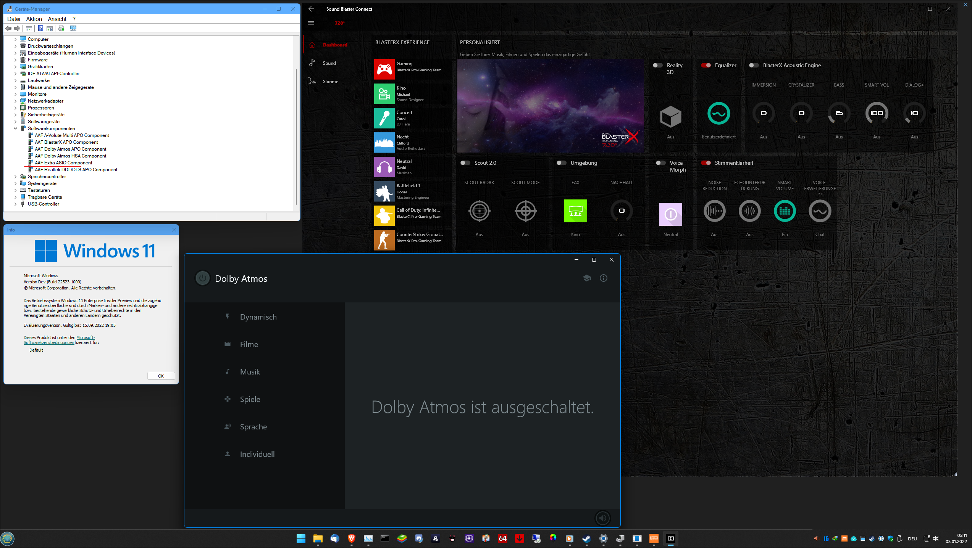972x548 pixels.
Task: Click the Smart Volume icon under Stimmenklarheit
Action: coord(785,211)
